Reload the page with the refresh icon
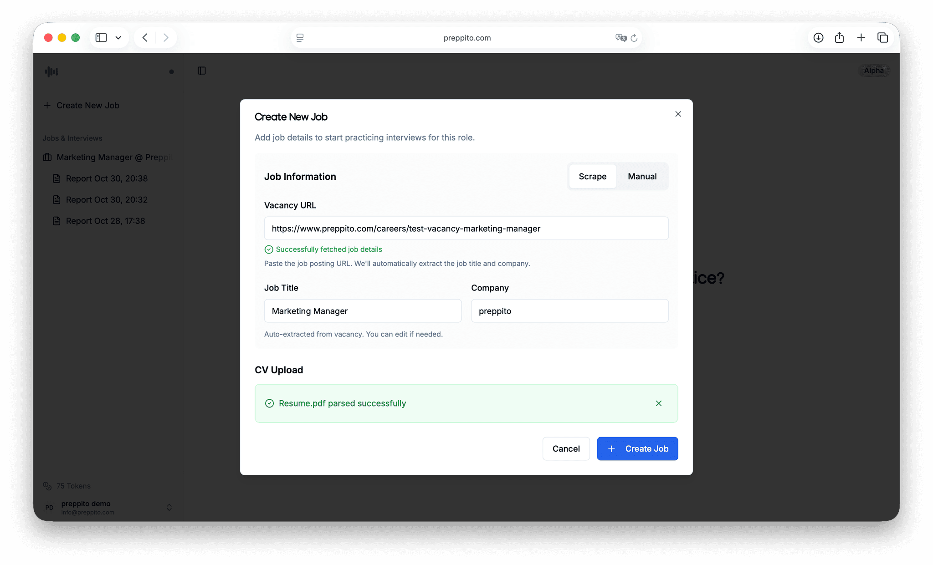This screenshot has height=565, width=933. pos(634,38)
